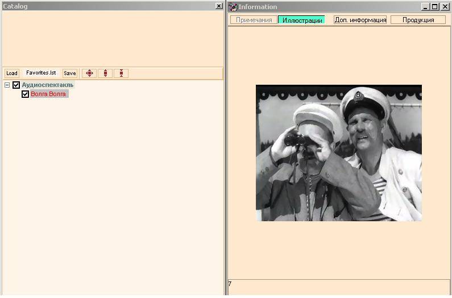This screenshot has height=298, width=452.
Task: Select the Волга Волга tree item
Action: [x=48, y=94]
